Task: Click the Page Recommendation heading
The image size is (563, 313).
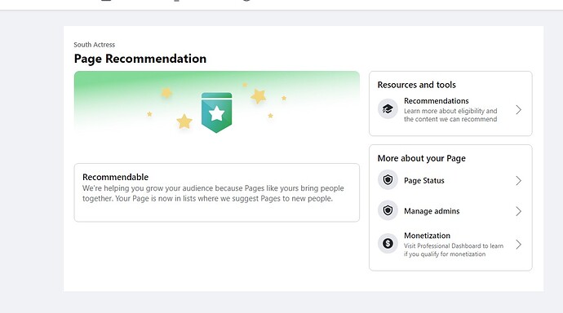Action: [x=140, y=59]
